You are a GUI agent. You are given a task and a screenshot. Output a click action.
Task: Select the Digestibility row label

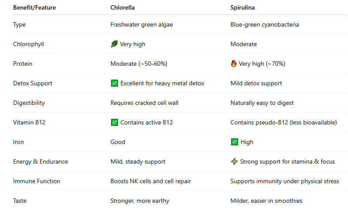coord(29,103)
